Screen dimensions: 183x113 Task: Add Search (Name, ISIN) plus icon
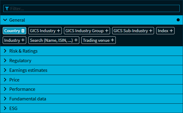76,40
